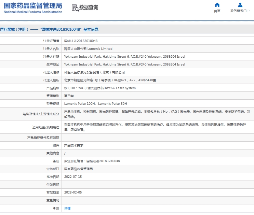The image size is (254, 215).
Task: Click the 产品名称 row label
Action: click(x=53, y=88)
